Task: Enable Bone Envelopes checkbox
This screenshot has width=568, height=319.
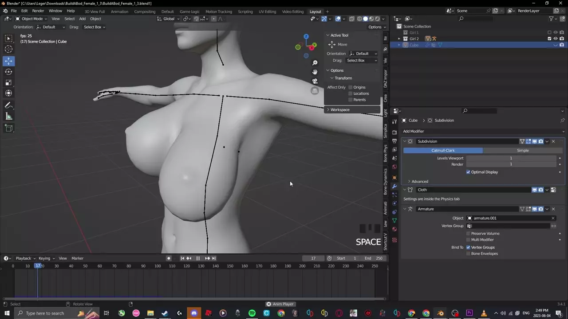Action: [468, 254]
